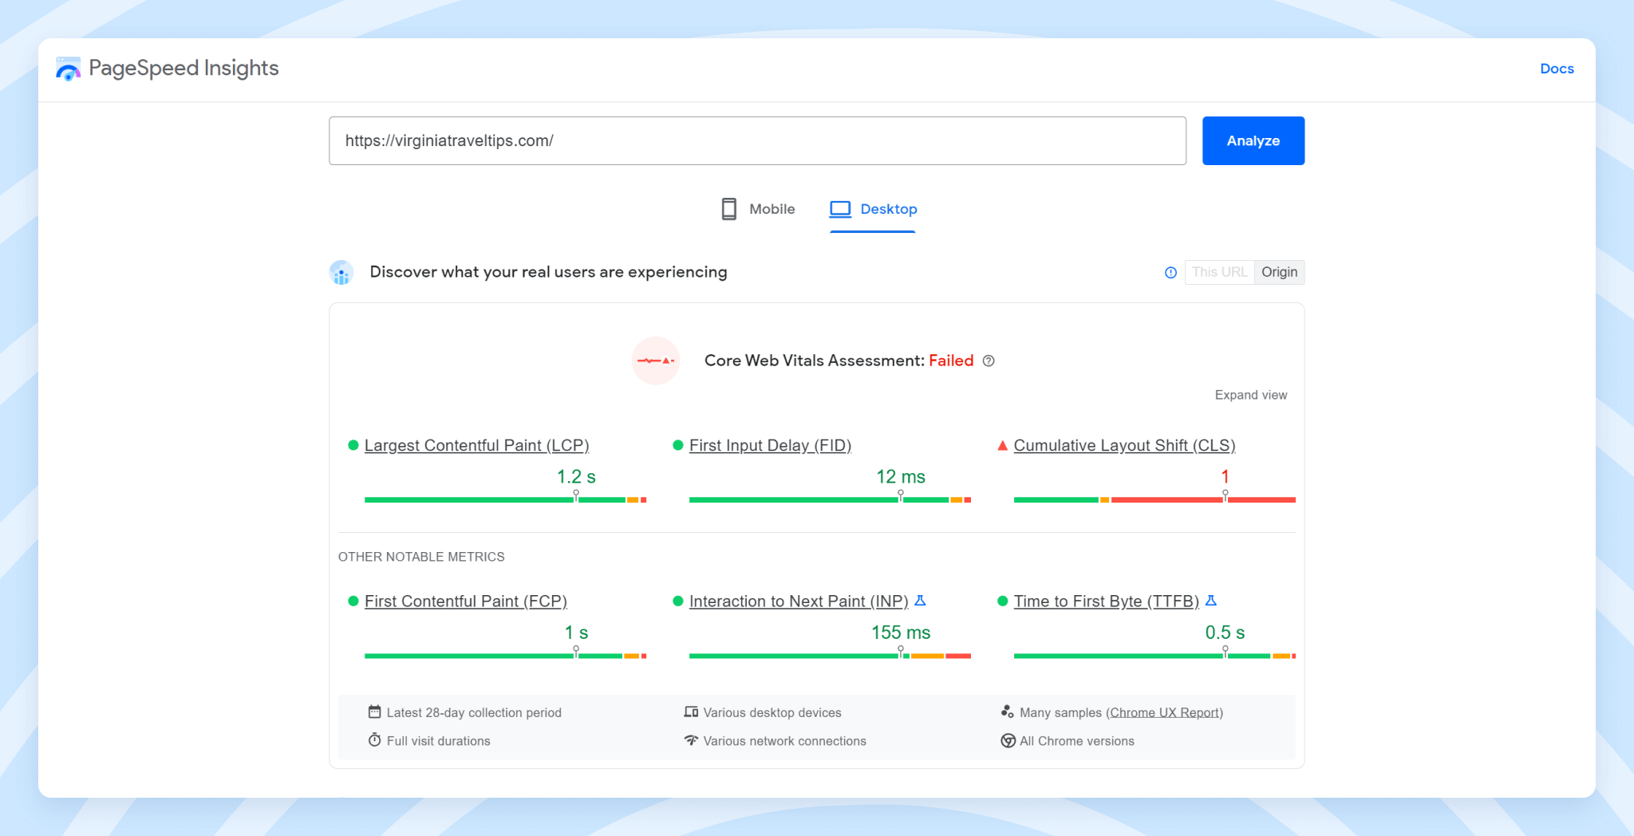
Task: Click the OTHER NOTABLE METRICS heading
Action: click(421, 557)
